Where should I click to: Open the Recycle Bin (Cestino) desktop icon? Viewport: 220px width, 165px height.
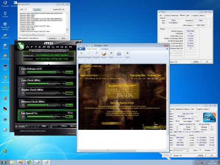pos(5,14)
